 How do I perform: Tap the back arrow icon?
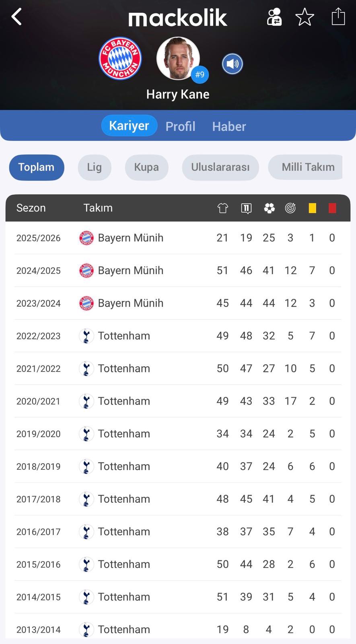tap(16, 17)
